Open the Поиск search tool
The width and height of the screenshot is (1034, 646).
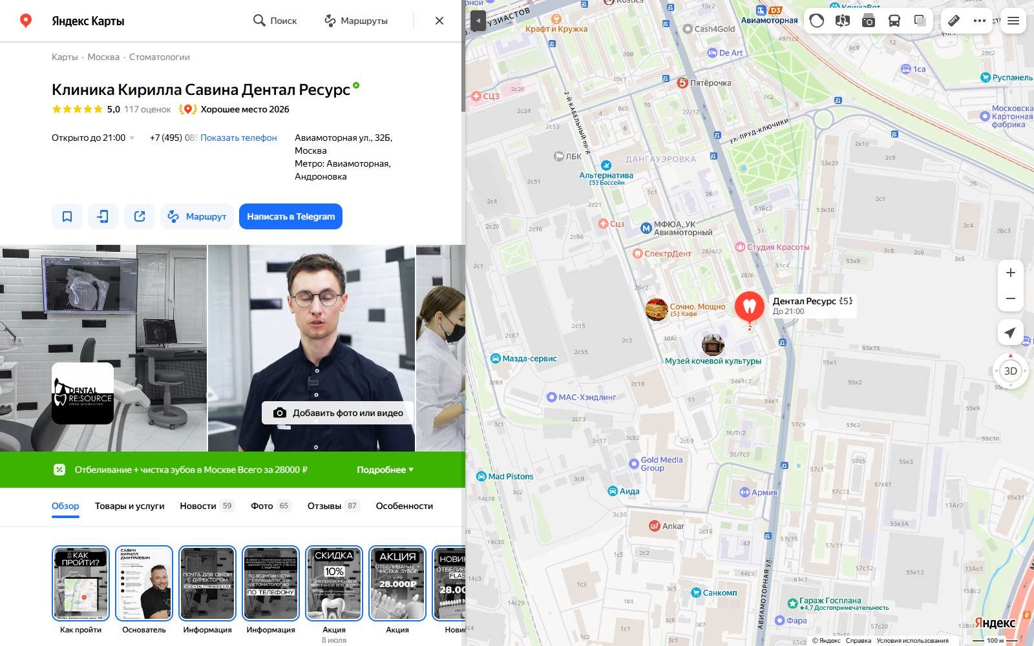pyautogui.click(x=275, y=21)
